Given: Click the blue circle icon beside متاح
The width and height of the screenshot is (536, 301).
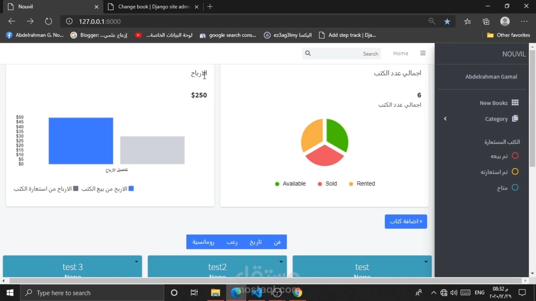Looking at the screenshot, I should [x=515, y=188].
